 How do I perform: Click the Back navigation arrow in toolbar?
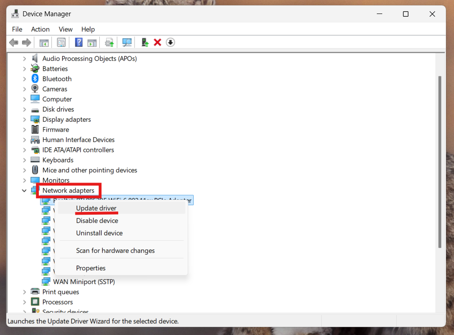[14, 42]
